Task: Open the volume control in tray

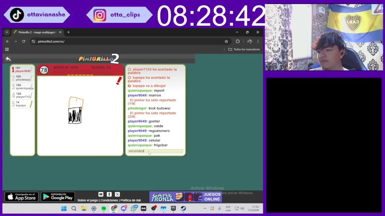Action: (x=242, y=208)
